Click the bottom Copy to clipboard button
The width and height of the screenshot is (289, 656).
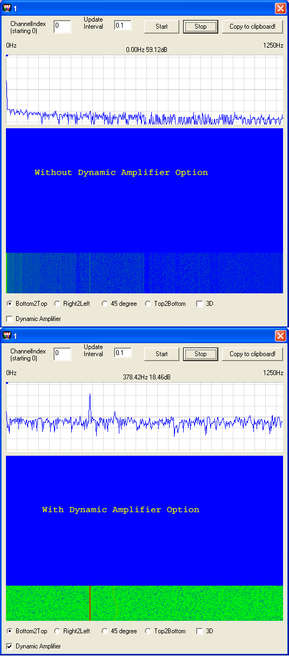pos(256,354)
